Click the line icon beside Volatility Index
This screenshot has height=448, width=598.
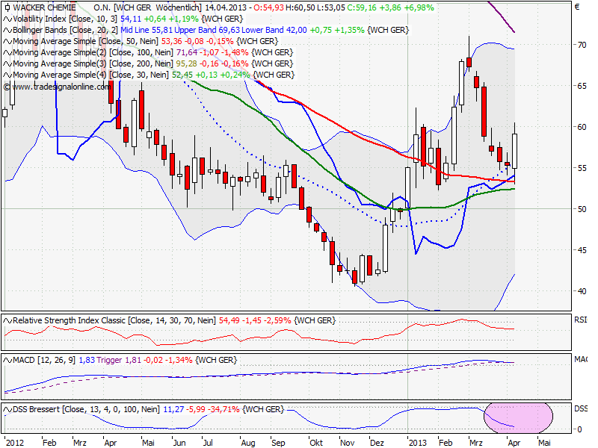(x=7, y=19)
